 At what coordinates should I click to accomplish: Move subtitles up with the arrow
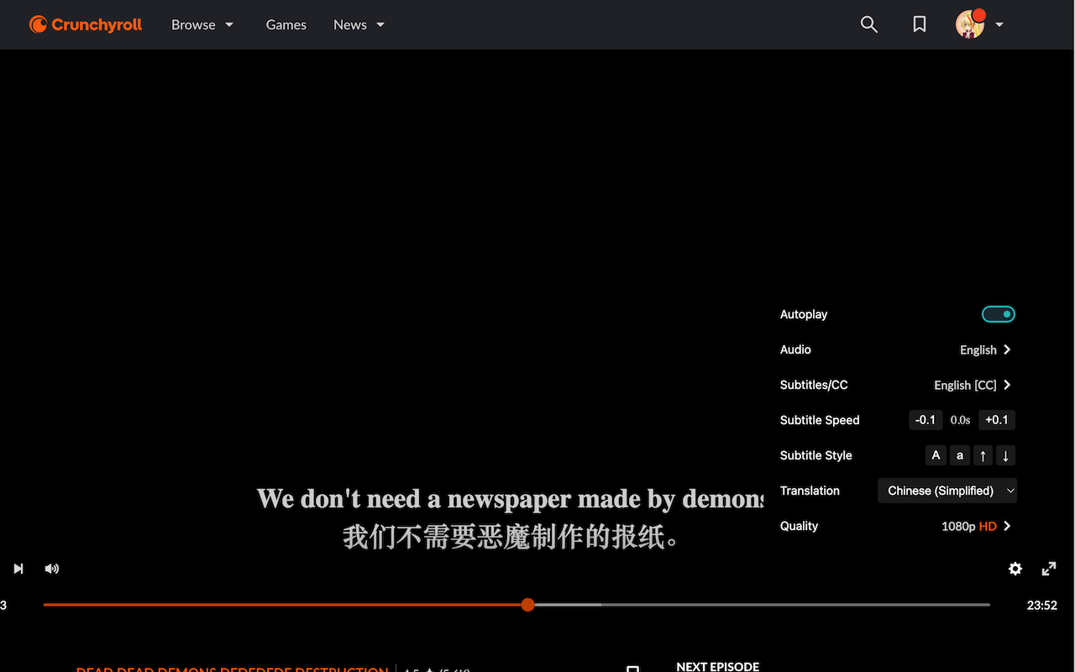(983, 455)
